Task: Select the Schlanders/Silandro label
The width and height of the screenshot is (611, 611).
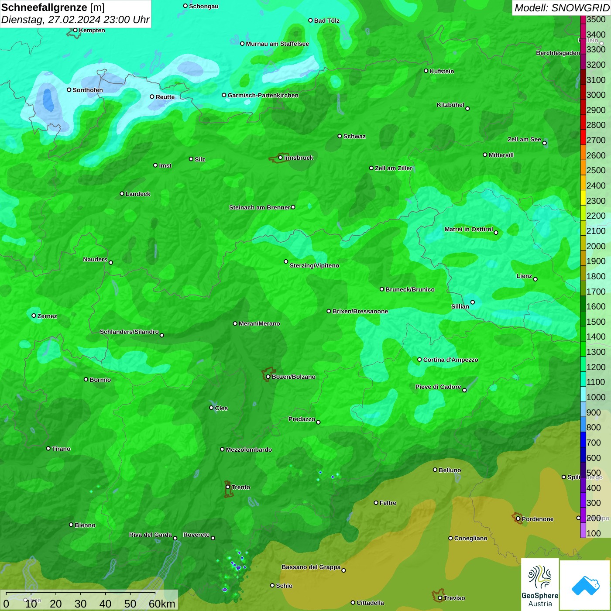Action: click(x=129, y=332)
